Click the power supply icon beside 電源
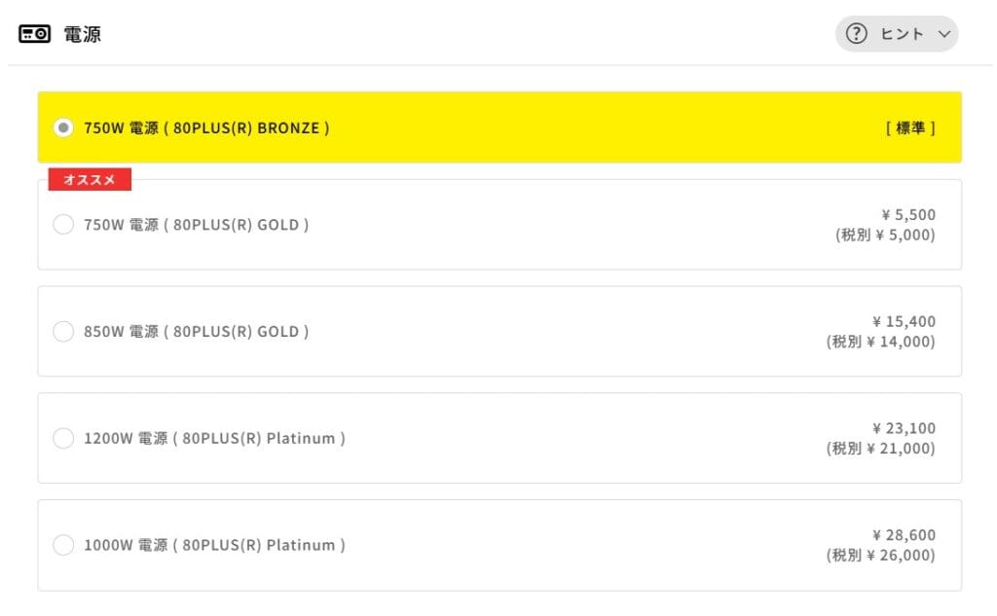Image resolution: width=997 pixels, height=616 pixels. tap(35, 35)
